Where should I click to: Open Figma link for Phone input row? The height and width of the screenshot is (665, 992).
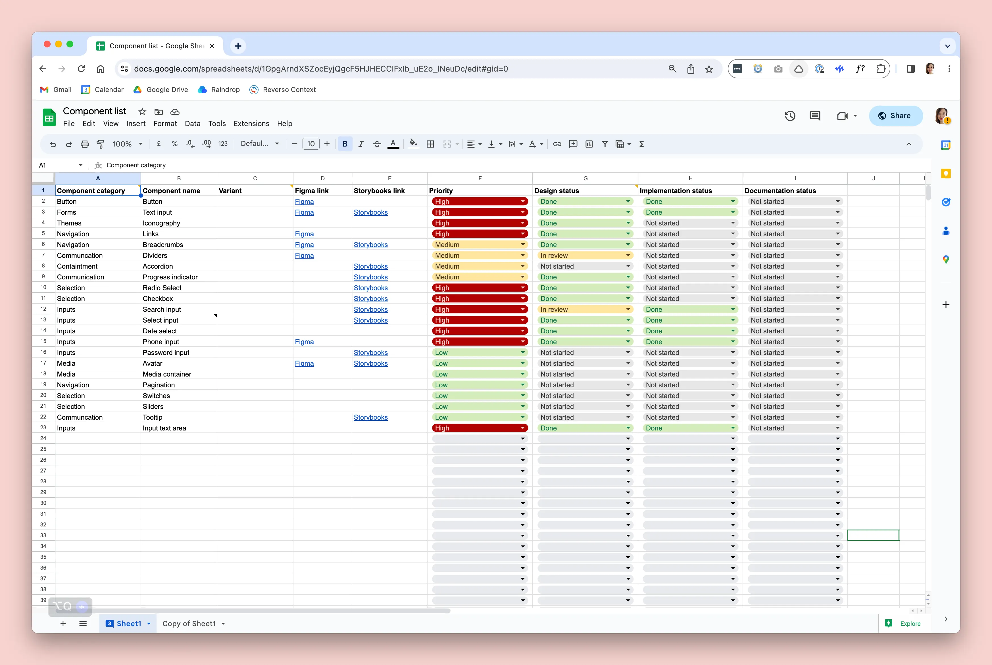[304, 342]
